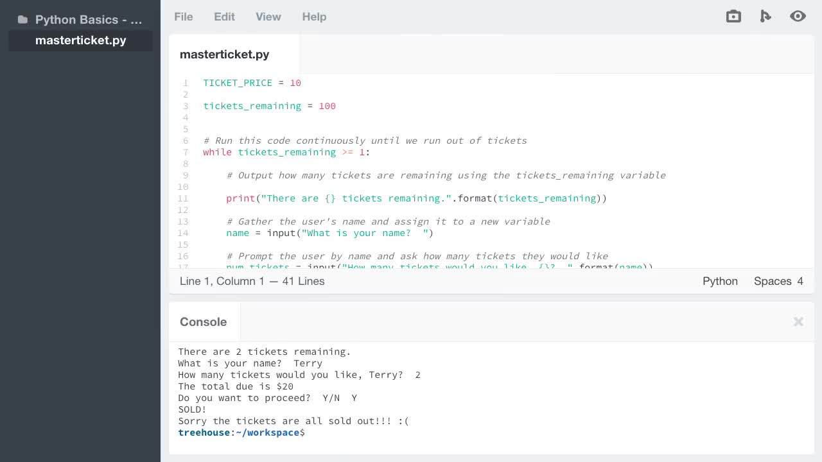Close the Console panel

(798, 321)
